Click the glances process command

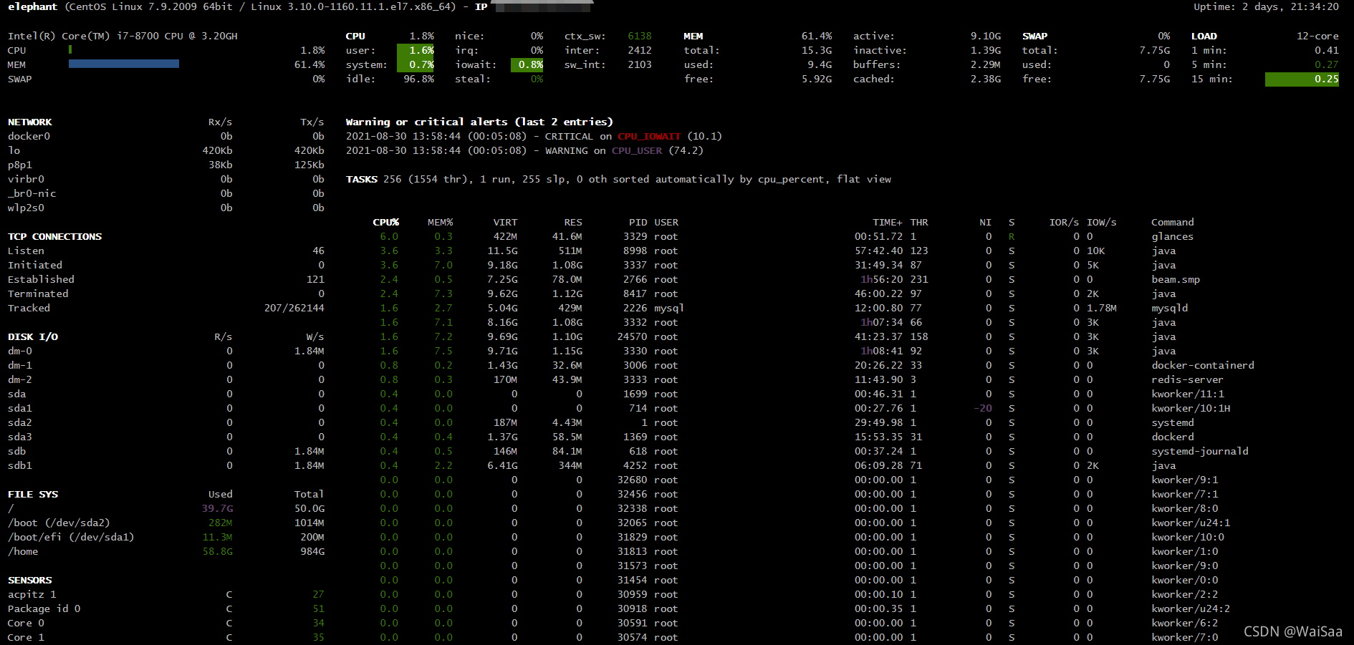pyautogui.click(x=1173, y=236)
